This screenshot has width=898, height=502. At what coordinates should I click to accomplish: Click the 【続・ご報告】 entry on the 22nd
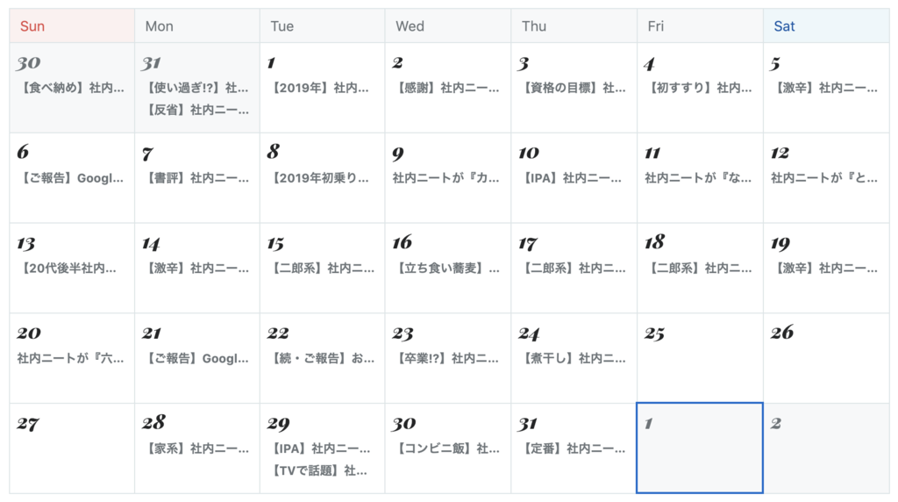coord(323,359)
